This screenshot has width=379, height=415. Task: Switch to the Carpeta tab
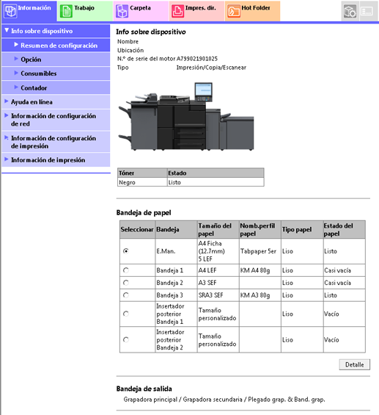tap(141, 11)
